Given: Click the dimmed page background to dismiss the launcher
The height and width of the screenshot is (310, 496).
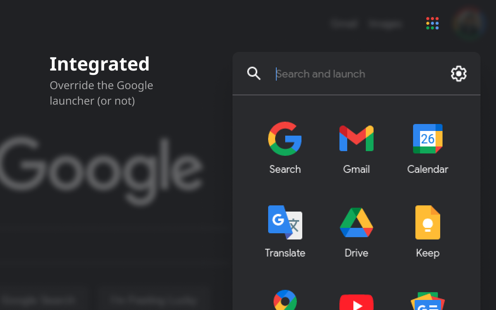Looking at the screenshot, I should [116, 232].
